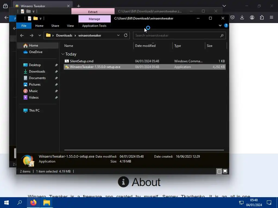
Task: Switch to Large icons view layout
Action: point(225,171)
